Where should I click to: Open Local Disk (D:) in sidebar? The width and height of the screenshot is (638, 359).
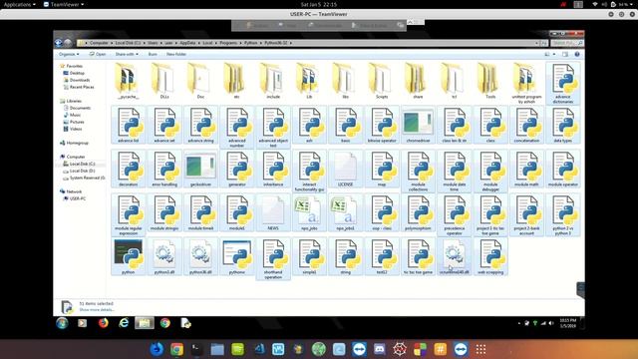79,171
